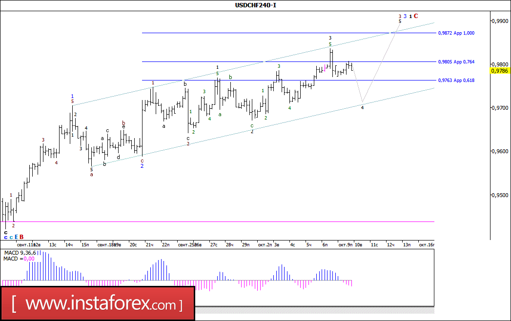Click the date label 15п on time axis
The width and height of the screenshot is (511, 321).
point(85,245)
